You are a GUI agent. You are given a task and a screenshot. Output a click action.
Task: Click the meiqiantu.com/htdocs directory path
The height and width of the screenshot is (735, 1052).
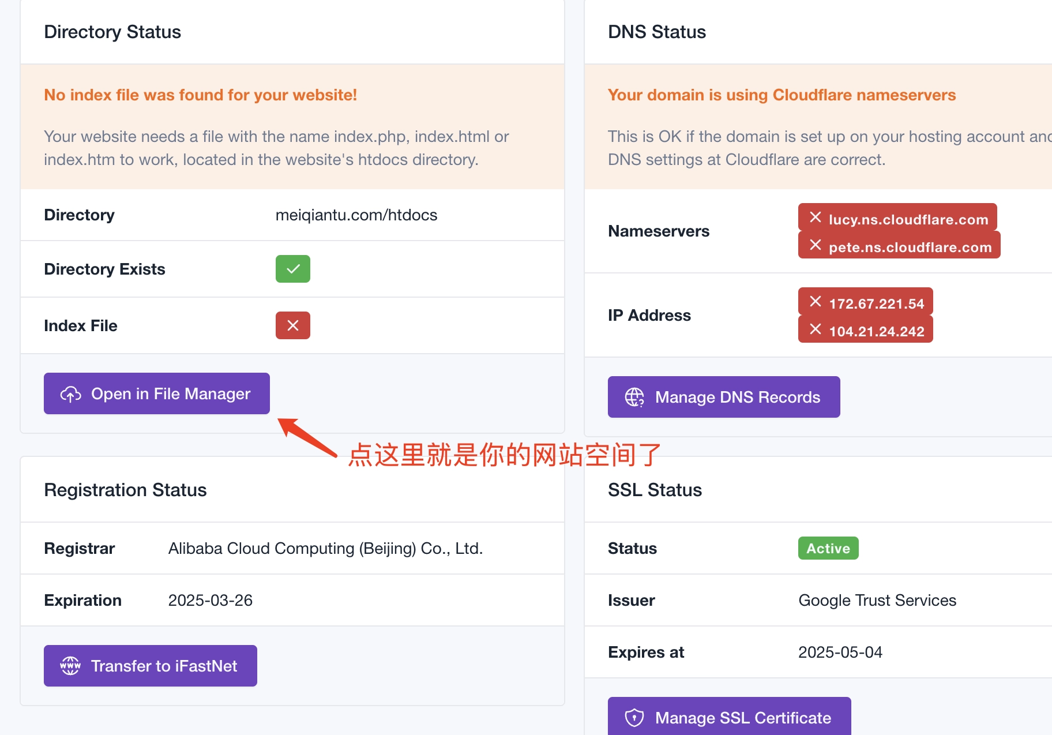356,215
